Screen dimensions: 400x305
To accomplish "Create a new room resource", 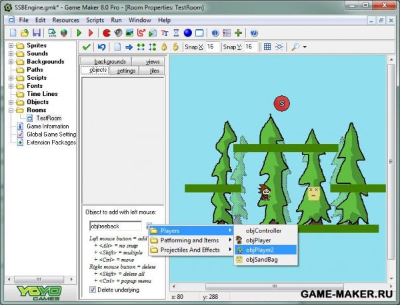I will click(x=199, y=33).
